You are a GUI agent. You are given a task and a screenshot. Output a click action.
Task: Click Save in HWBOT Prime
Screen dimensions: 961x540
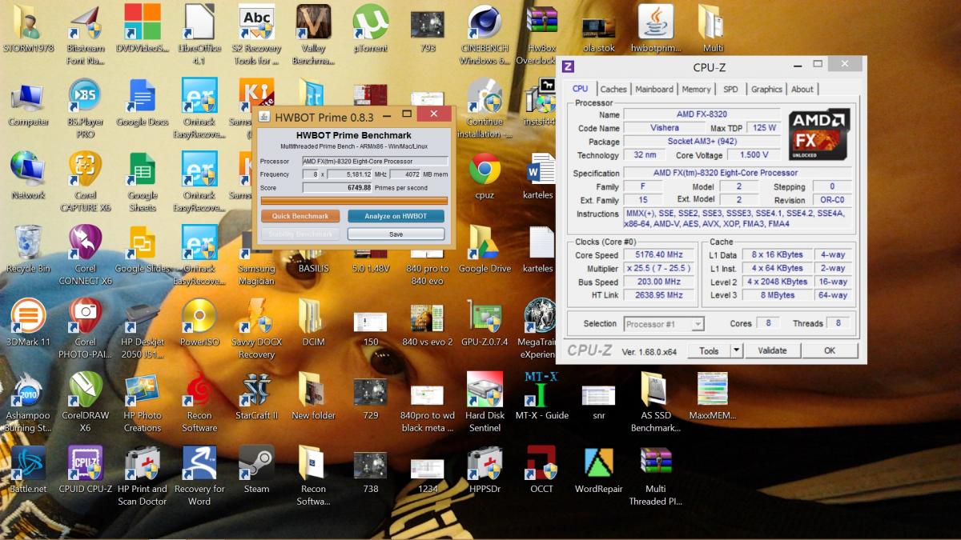point(396,234)
